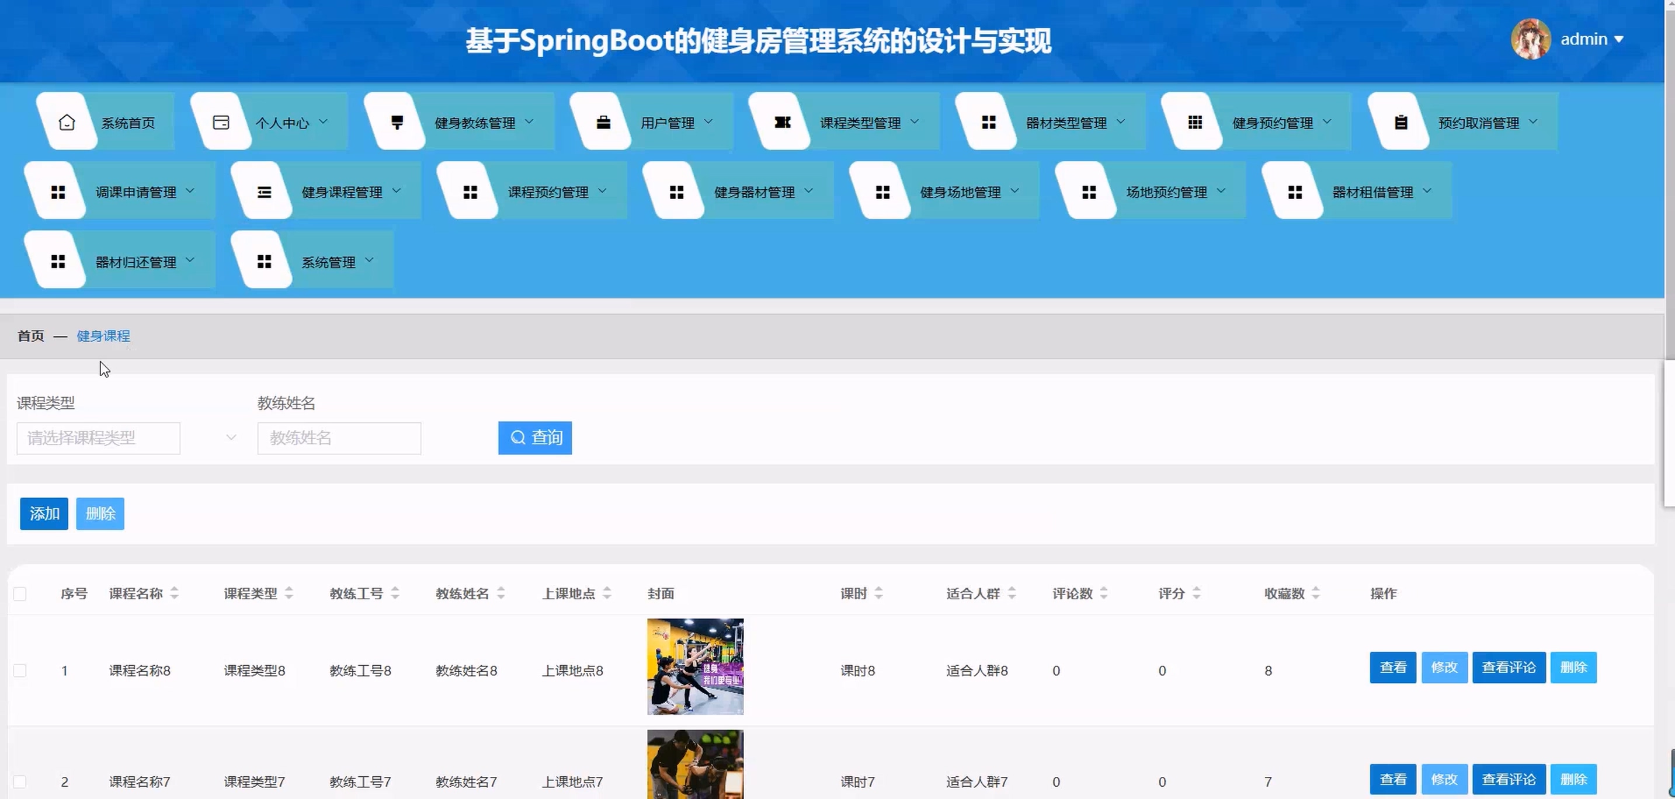This screenshot has width=1675, height=799.
Task: Click the card icon beside 个人中心
Action: [x=221, y=122]
